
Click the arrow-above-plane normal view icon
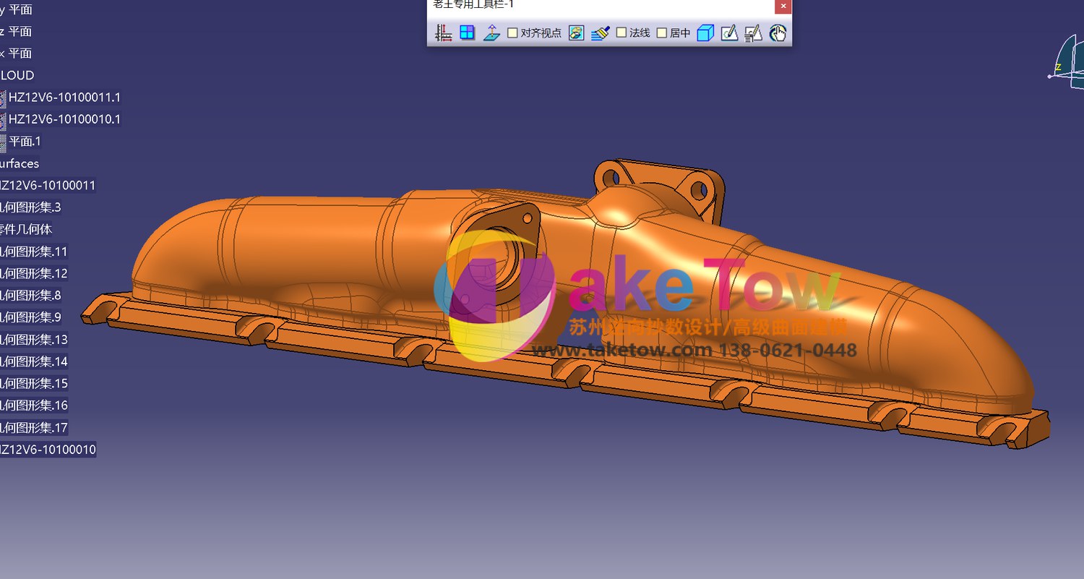(x=491, y=33)
